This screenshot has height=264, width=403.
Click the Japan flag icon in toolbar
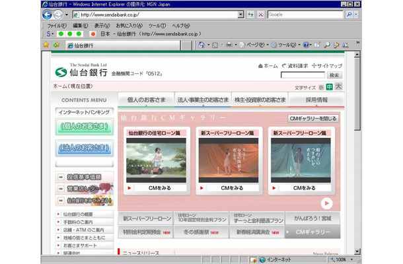(x=92, y=34)
